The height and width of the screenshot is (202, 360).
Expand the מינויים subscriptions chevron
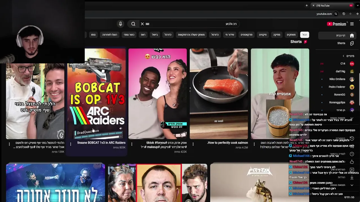[343, 56]
